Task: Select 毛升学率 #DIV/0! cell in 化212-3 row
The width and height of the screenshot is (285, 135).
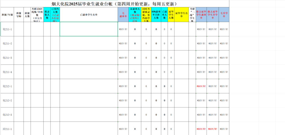Action: click(224, 115)
